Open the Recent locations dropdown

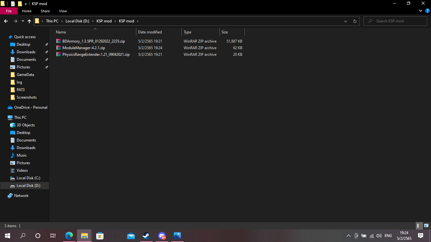point(23,21)
